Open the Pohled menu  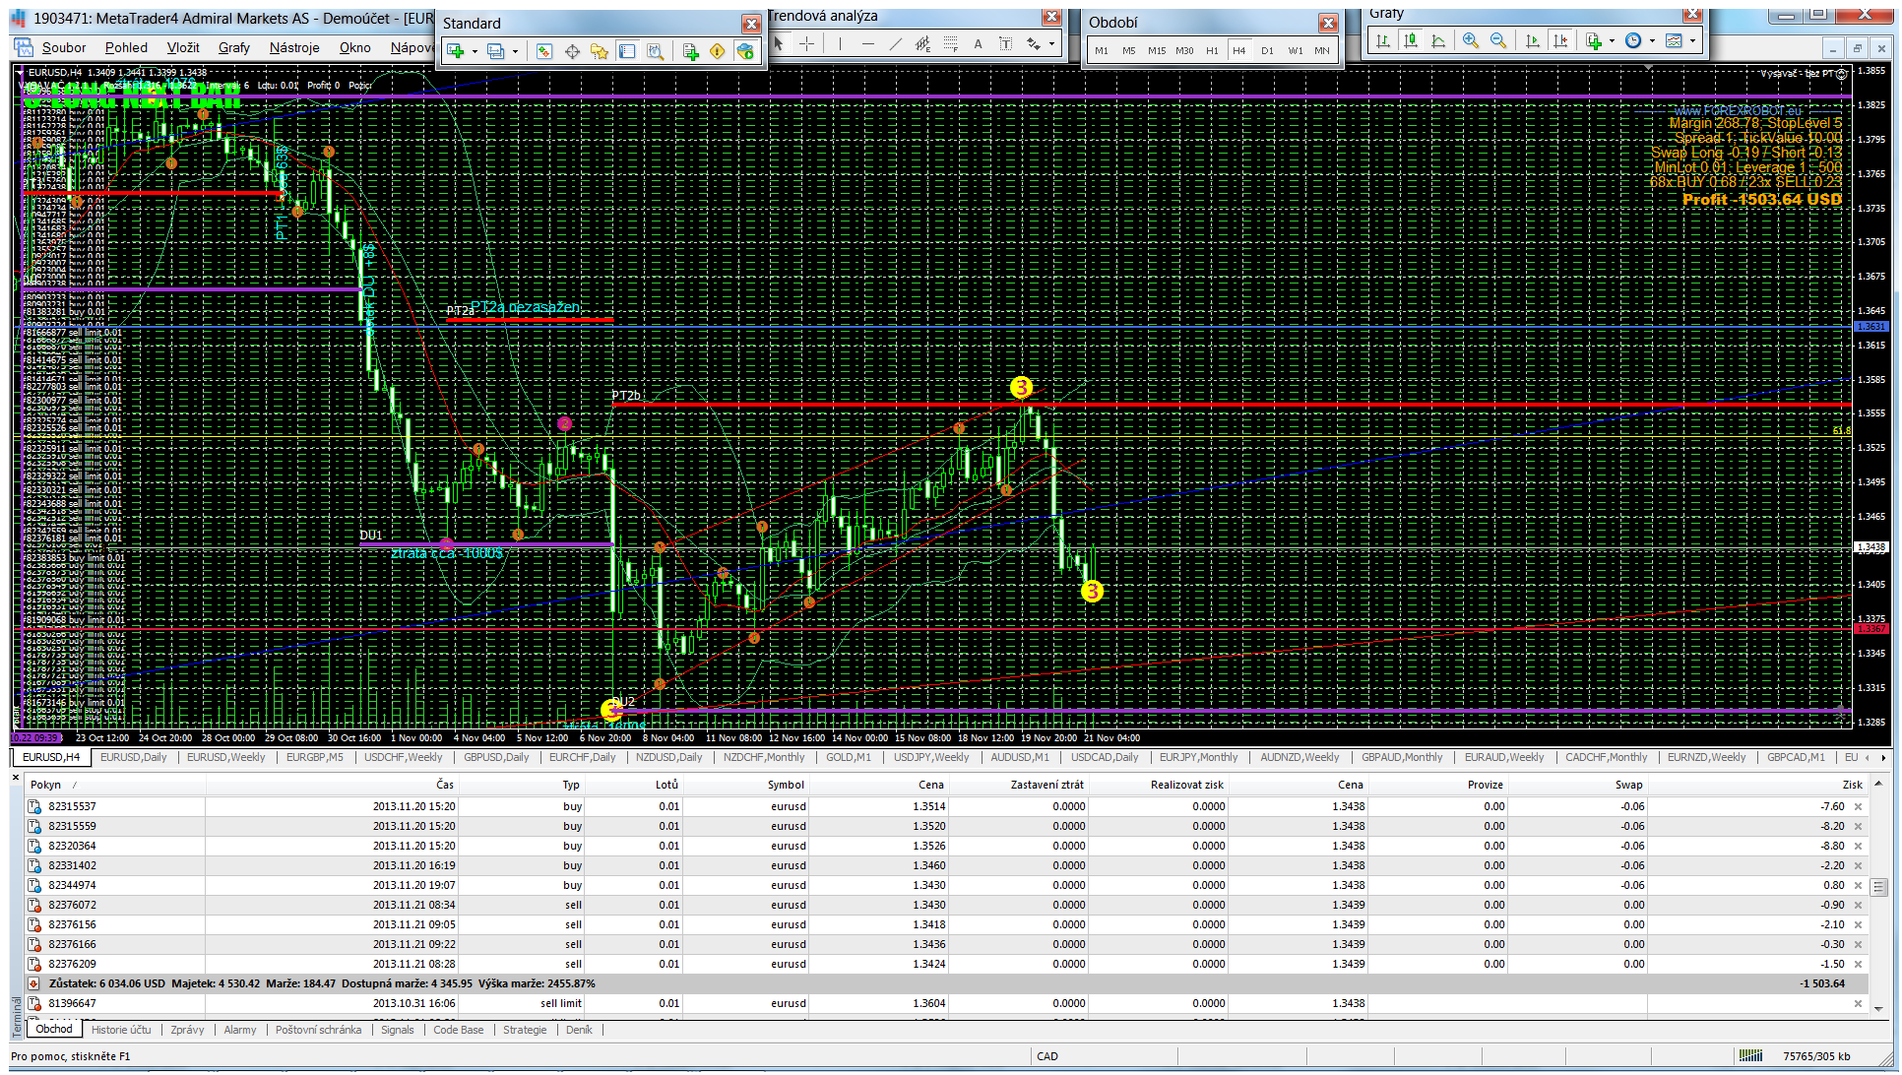coord(126,47)
